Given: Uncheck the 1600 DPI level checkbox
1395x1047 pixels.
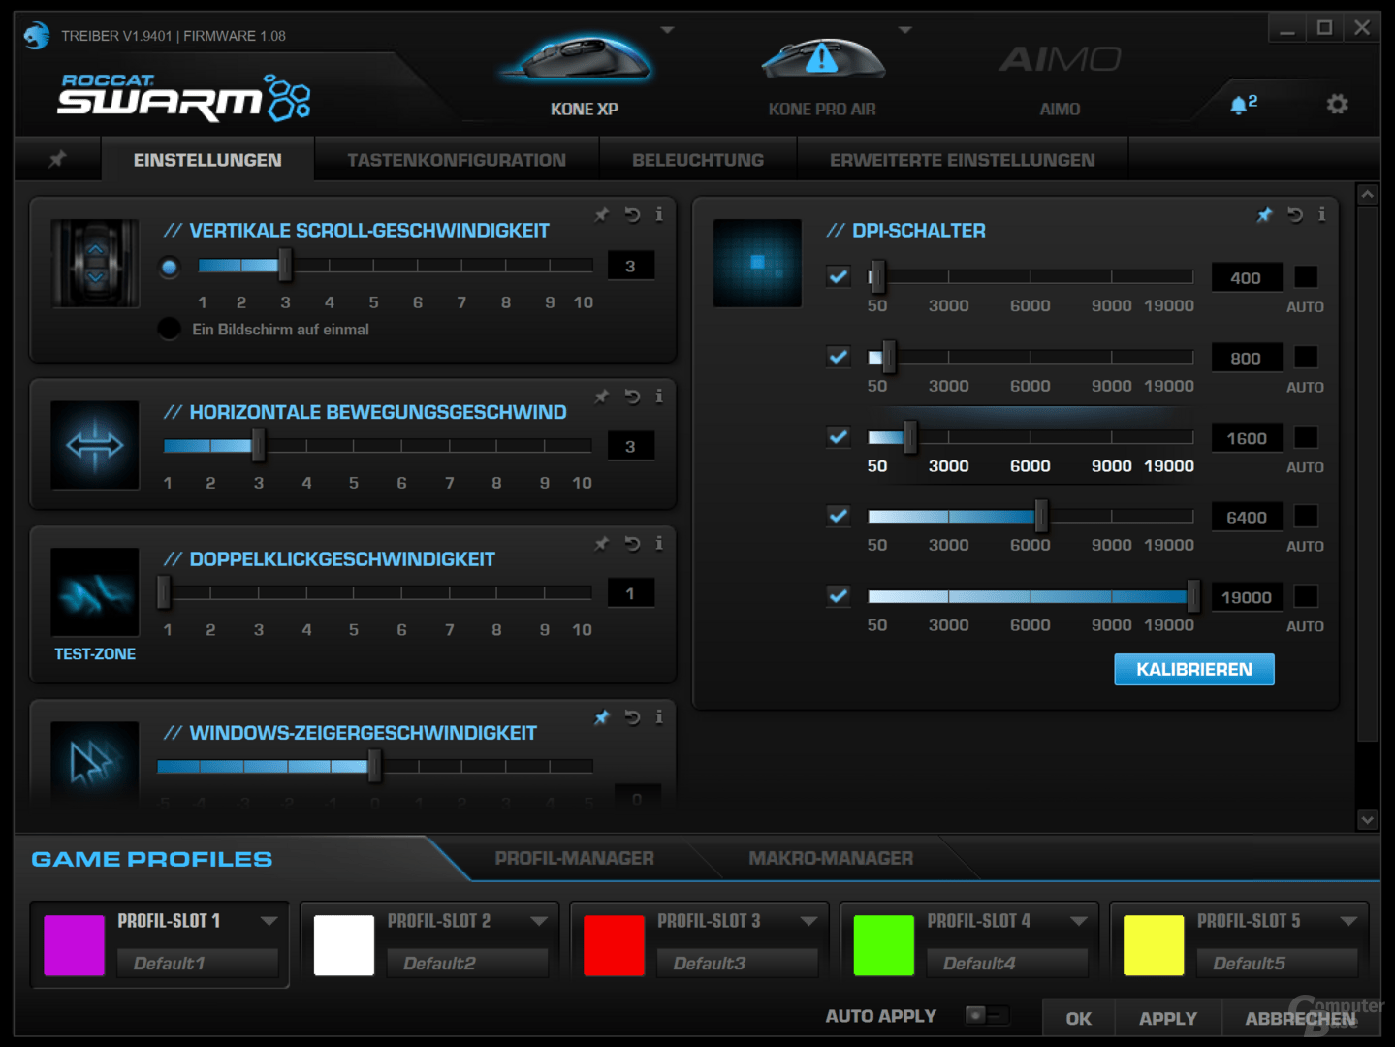Looking at the screenshot, I should [839, 436].
